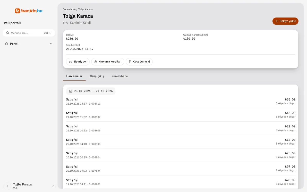Screen dimensions: 307x192
Task: Click the door icon on Çocuğumu al
Action: tap(130, 62)
